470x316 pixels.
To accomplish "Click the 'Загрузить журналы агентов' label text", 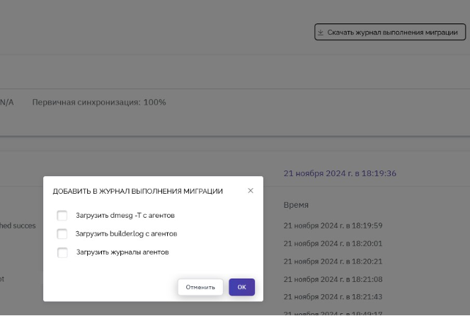I will 122,252.
